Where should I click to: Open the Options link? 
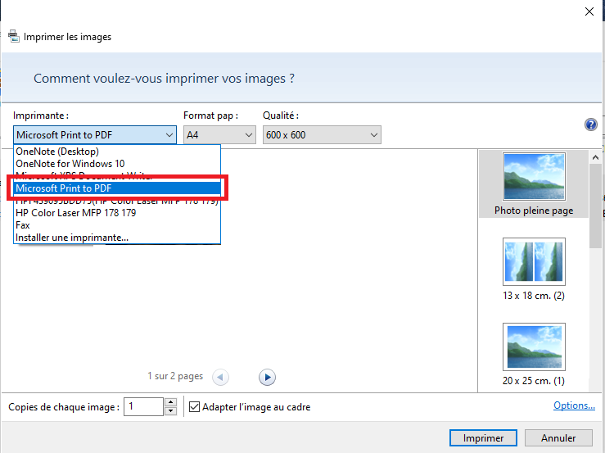[x=574, y=405]
